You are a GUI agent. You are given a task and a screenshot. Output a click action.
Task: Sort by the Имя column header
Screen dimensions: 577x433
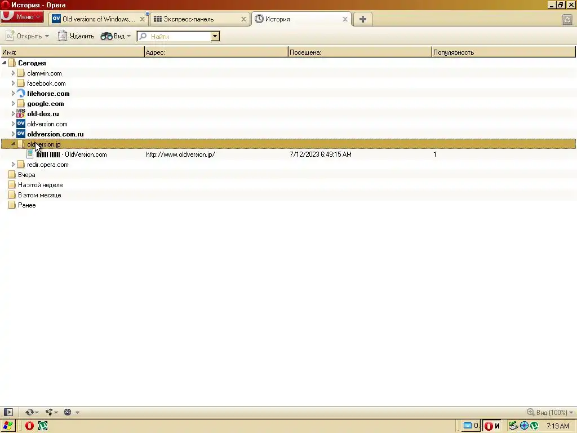(73, 52)
